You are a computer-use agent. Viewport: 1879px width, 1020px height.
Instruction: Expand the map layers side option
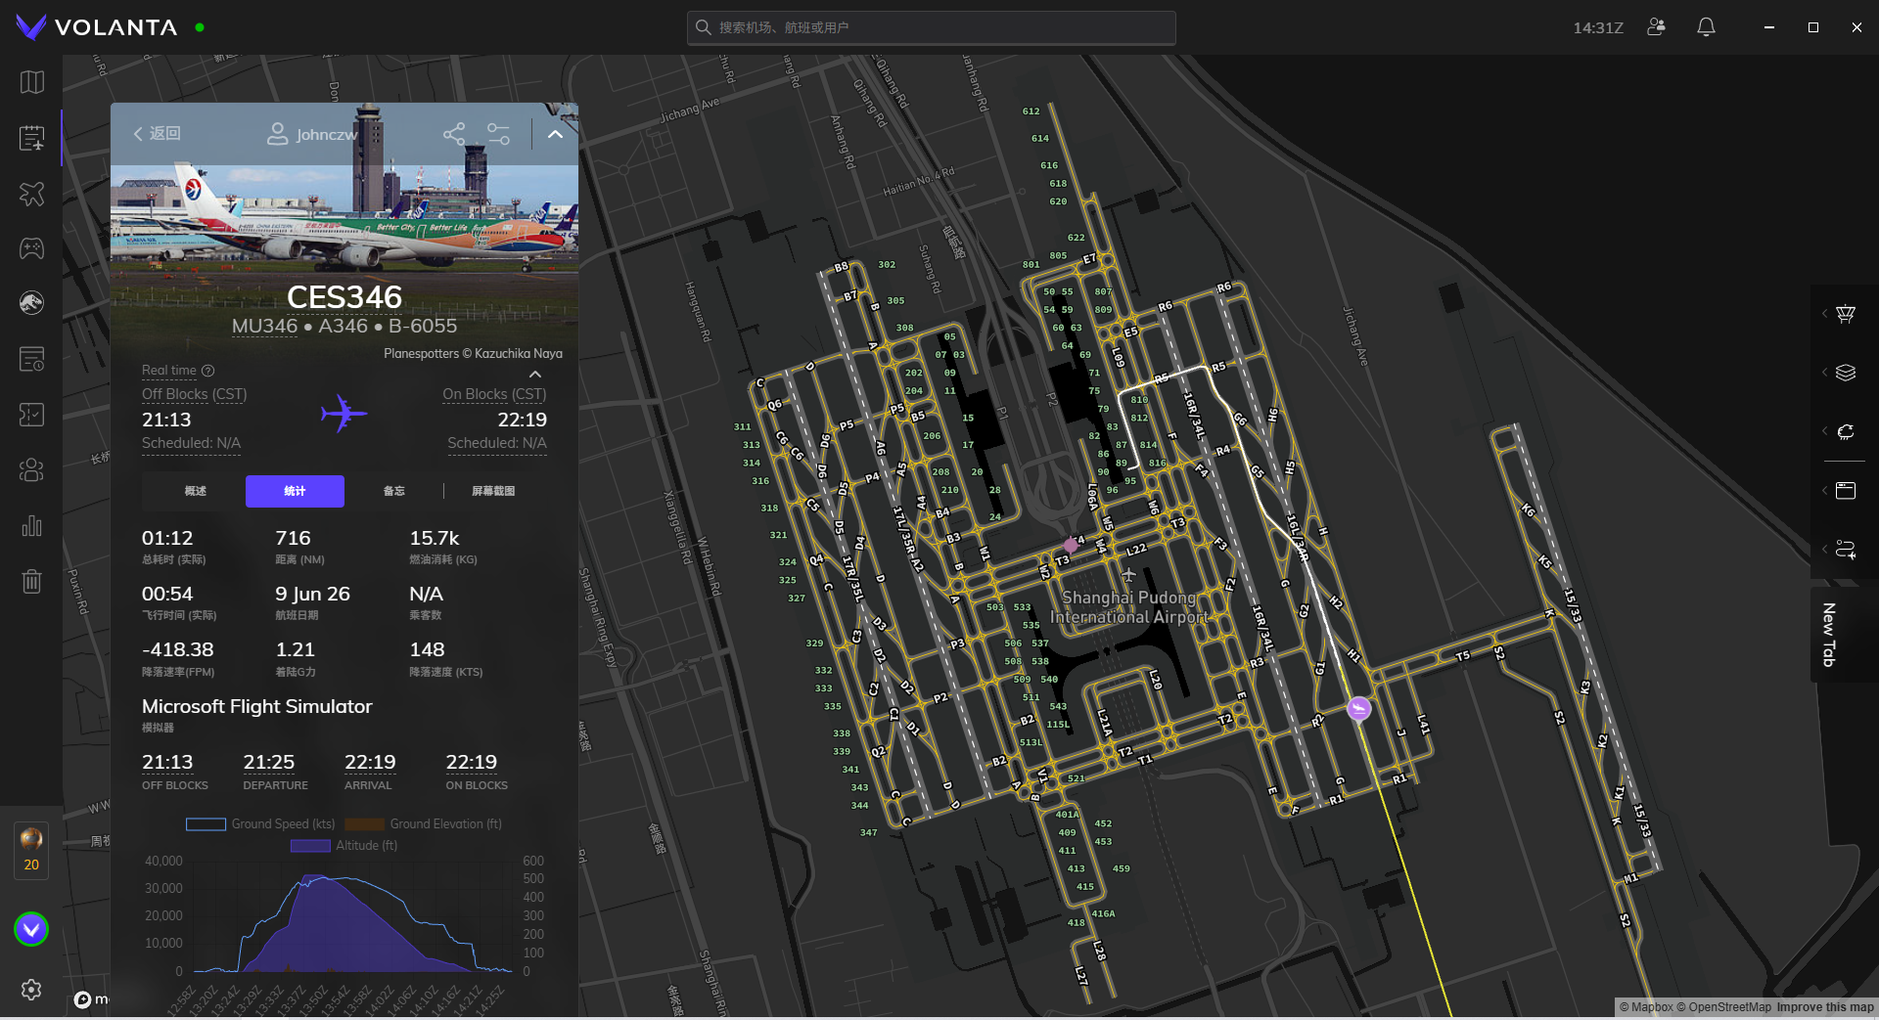(1846, 373)
